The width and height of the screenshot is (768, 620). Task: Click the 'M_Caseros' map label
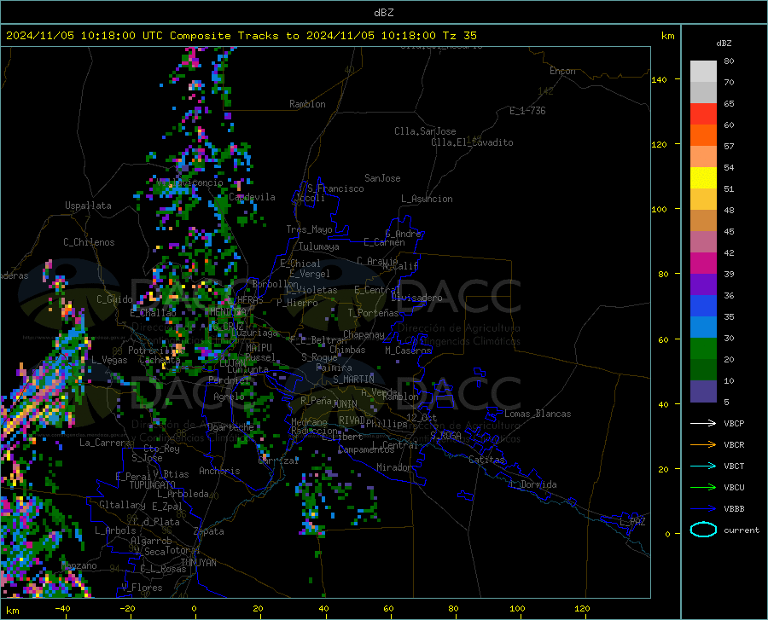click(408, 350)
